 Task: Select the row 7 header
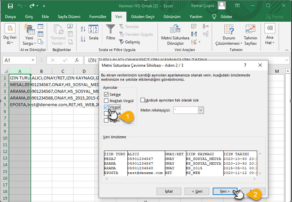click(5, 118)
